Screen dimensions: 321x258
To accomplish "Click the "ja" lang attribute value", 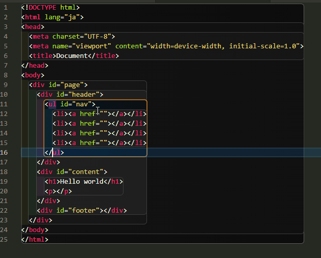I will (x=71, y=17).
